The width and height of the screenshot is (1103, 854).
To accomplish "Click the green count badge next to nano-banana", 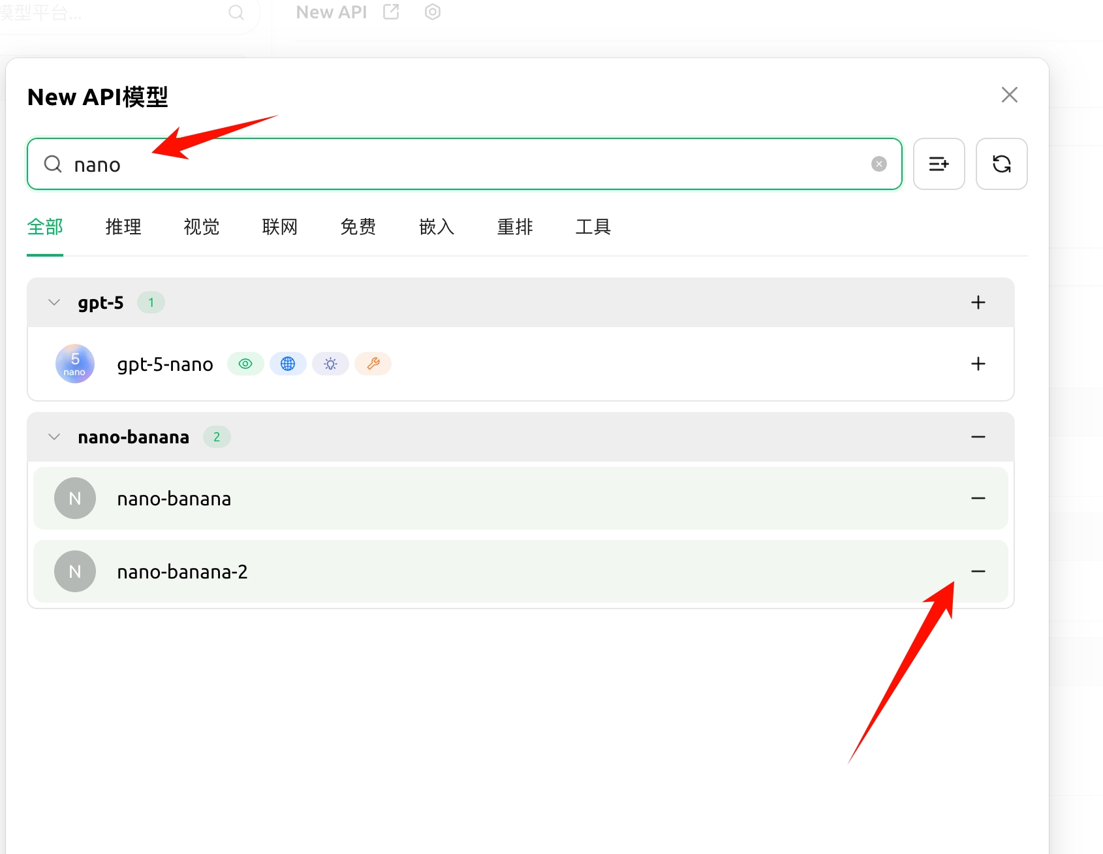I will pos(217,437).
